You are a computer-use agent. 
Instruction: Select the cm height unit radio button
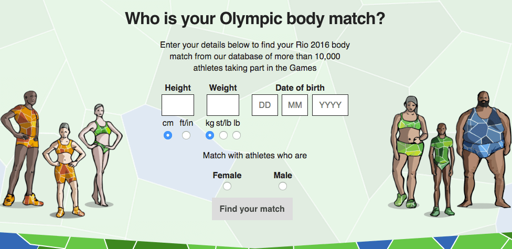point(168,135)
